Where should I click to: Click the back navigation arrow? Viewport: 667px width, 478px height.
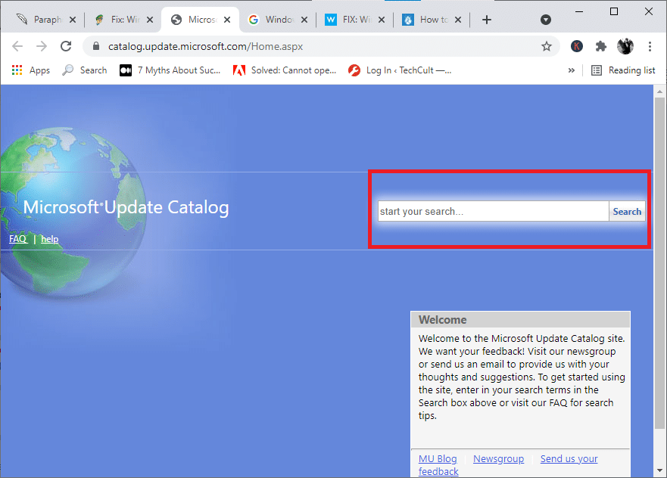(x=17, y=46)
